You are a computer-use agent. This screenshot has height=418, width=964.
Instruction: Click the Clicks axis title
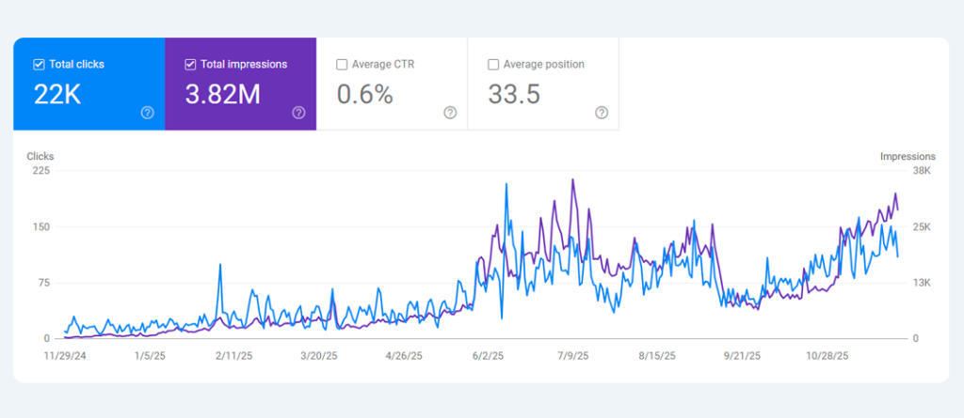[40, 156]
